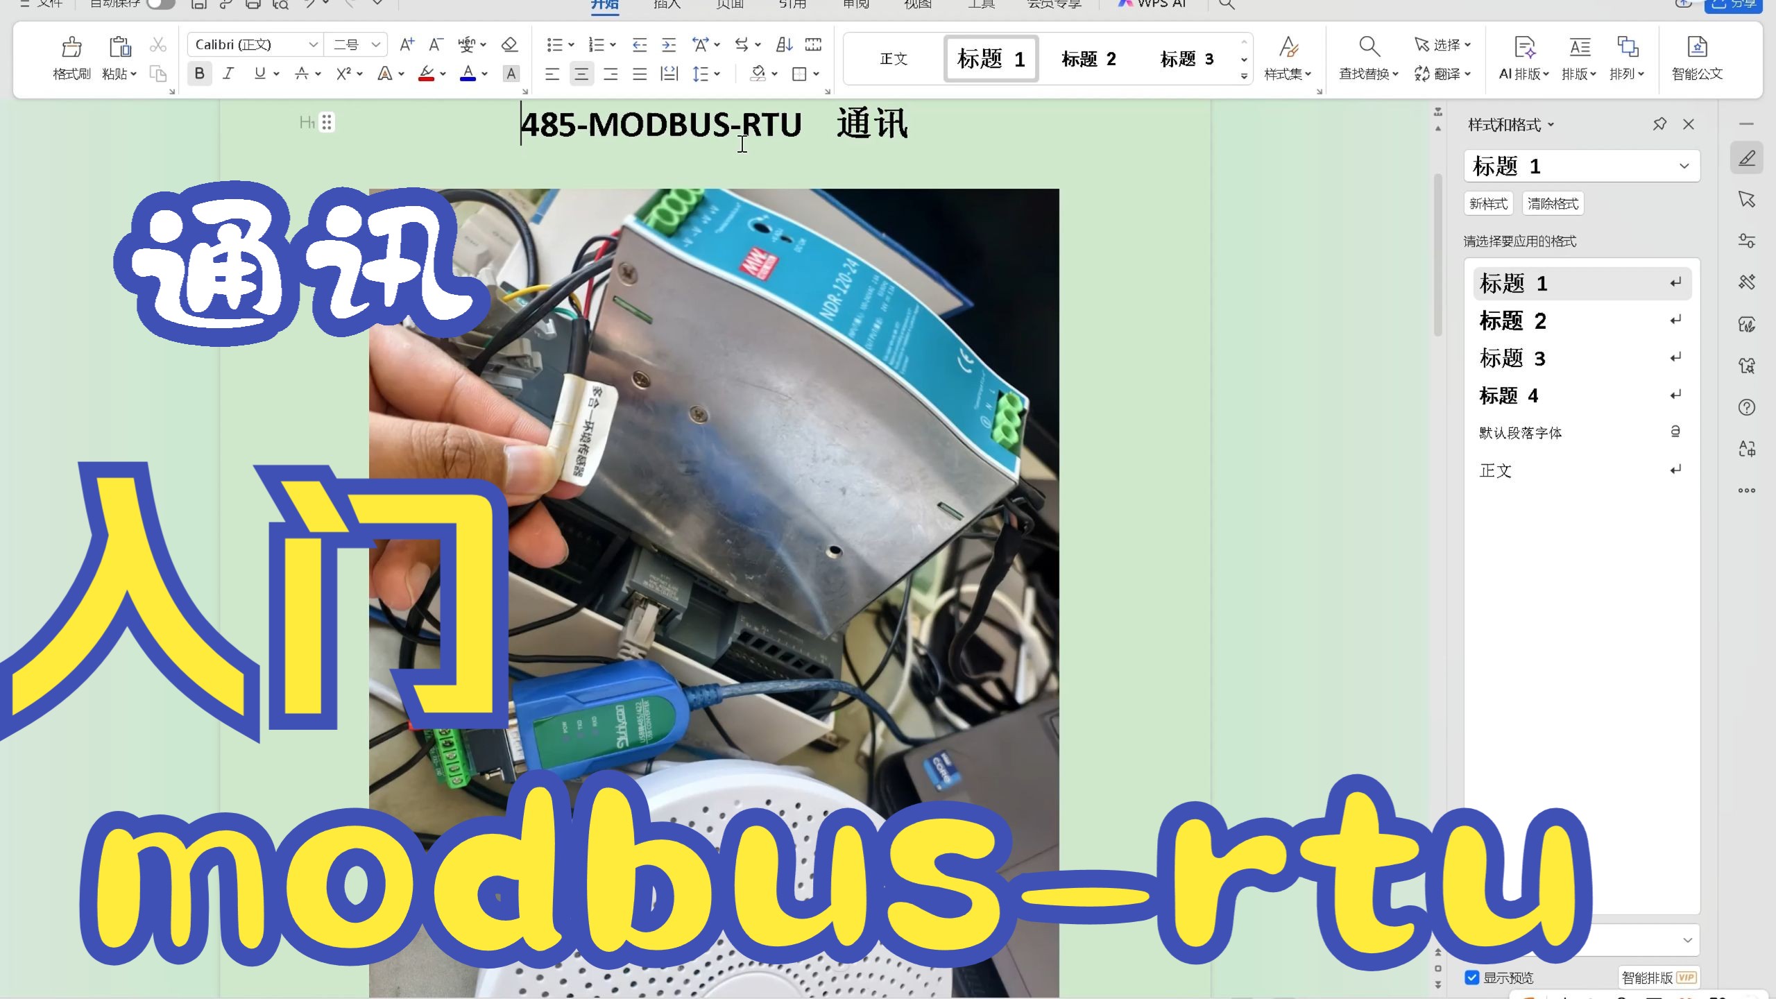
Task: Click the Format Painter brush icon
Action: pos(71,46)
